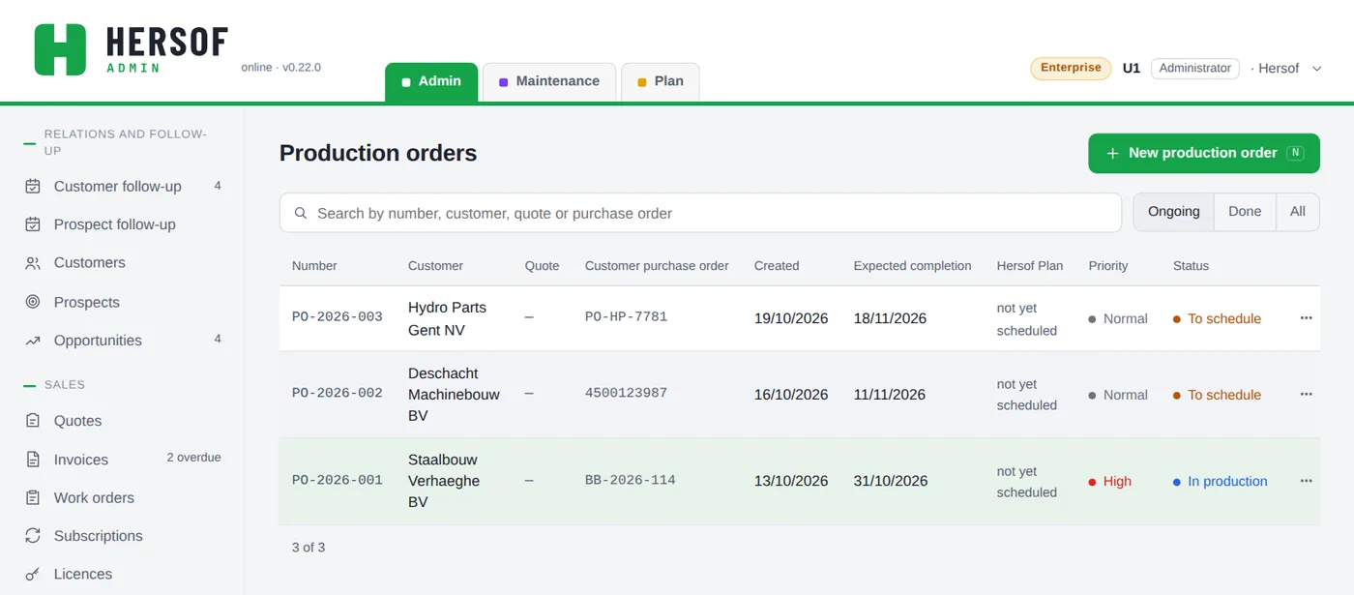Viewport: 1354px width, 595px height.
Task: Click customer Hydro Parts Gent NV
Action: (x=447, y=318)
